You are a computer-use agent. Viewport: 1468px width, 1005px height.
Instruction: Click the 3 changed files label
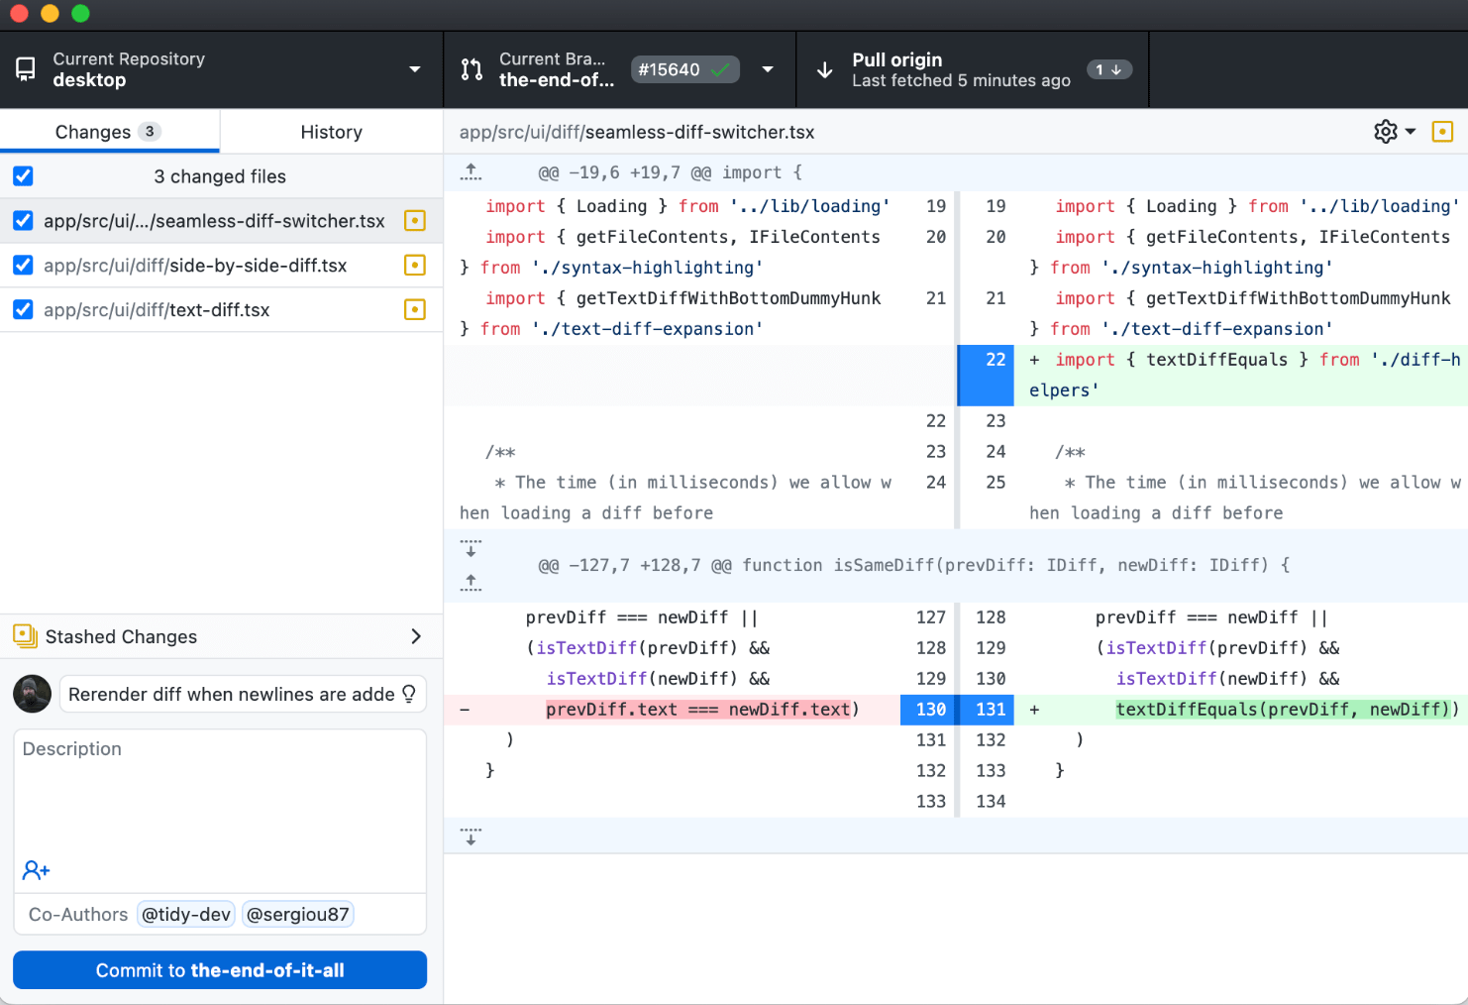click(220, 176)
